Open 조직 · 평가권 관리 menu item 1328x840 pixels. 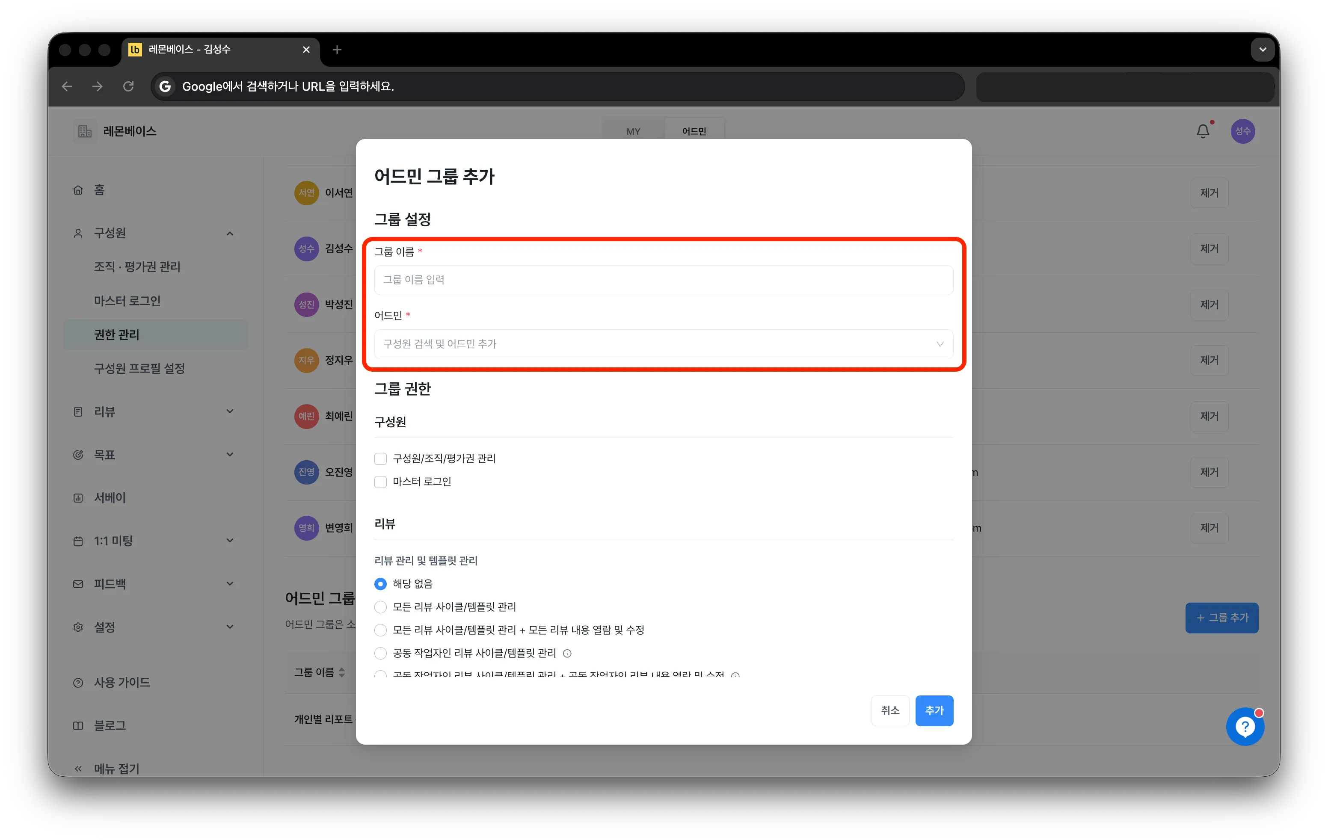click(137, 267)
